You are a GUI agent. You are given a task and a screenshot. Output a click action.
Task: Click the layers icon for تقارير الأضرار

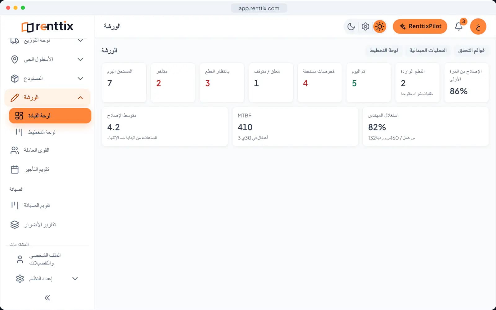[15, 224]
